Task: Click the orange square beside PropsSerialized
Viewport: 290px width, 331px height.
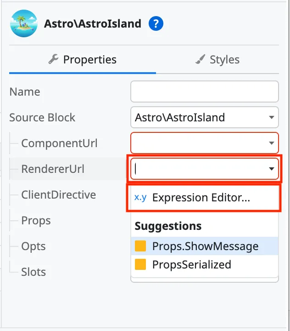Action: pyautogui.click(x=140, y=265)
